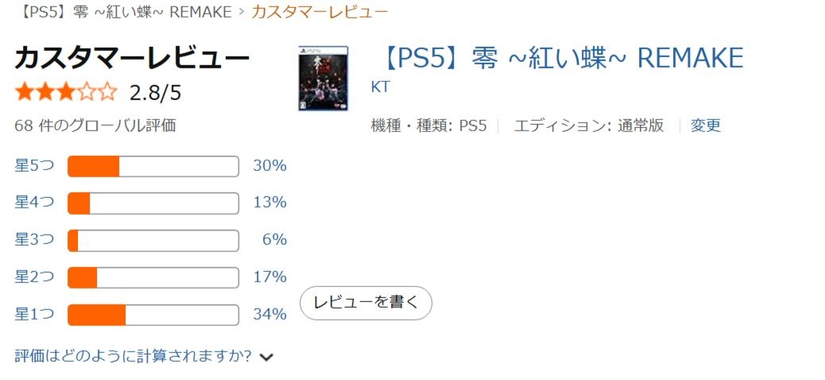
Task: Expand 評価はどのように計算されますか chevron
Action: point(267,357)
